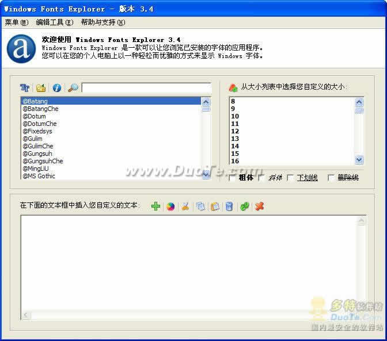The height and width of the screenshot is (341, 387).
Task: Click text box left scroll arrow
Action: pyautogui.click(x=26, y=315)
